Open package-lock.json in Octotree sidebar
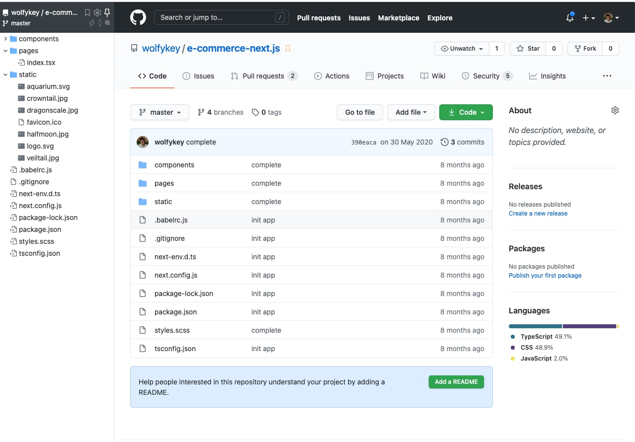This screenshot has height=442, width=635. (48, 218)
